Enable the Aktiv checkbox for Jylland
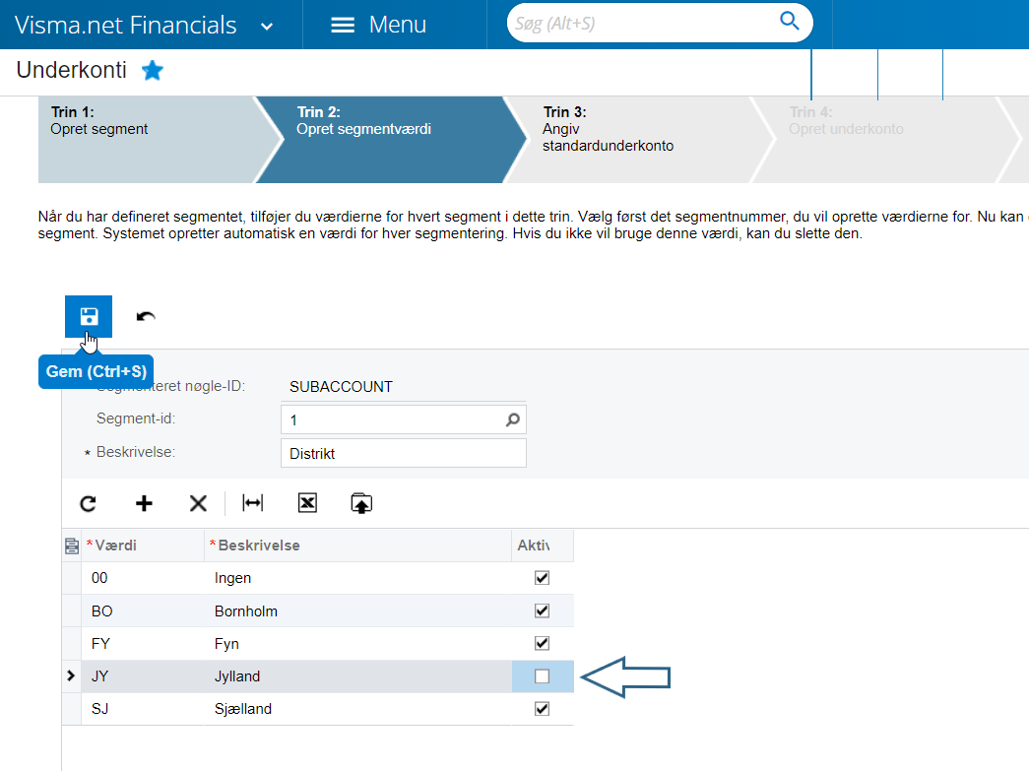 click(x=542, y=676)
